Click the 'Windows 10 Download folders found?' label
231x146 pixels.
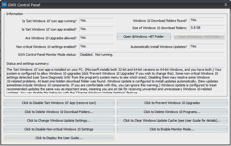(x=160, y=21)
